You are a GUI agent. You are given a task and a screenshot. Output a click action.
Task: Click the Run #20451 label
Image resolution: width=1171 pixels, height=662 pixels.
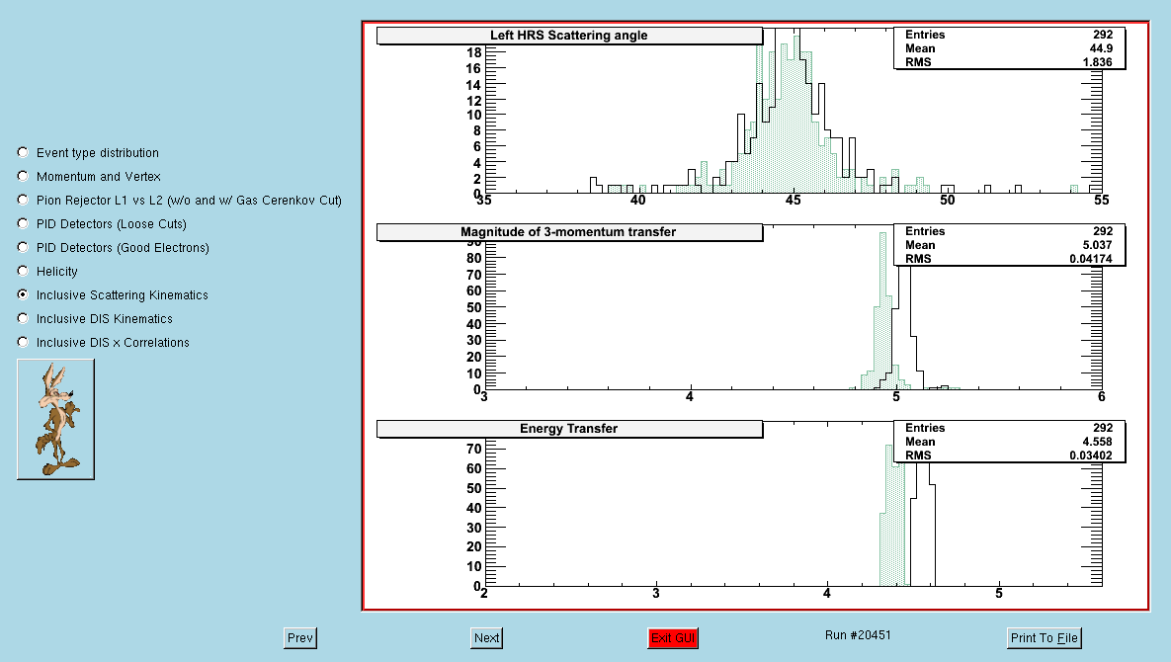[858, 635]
